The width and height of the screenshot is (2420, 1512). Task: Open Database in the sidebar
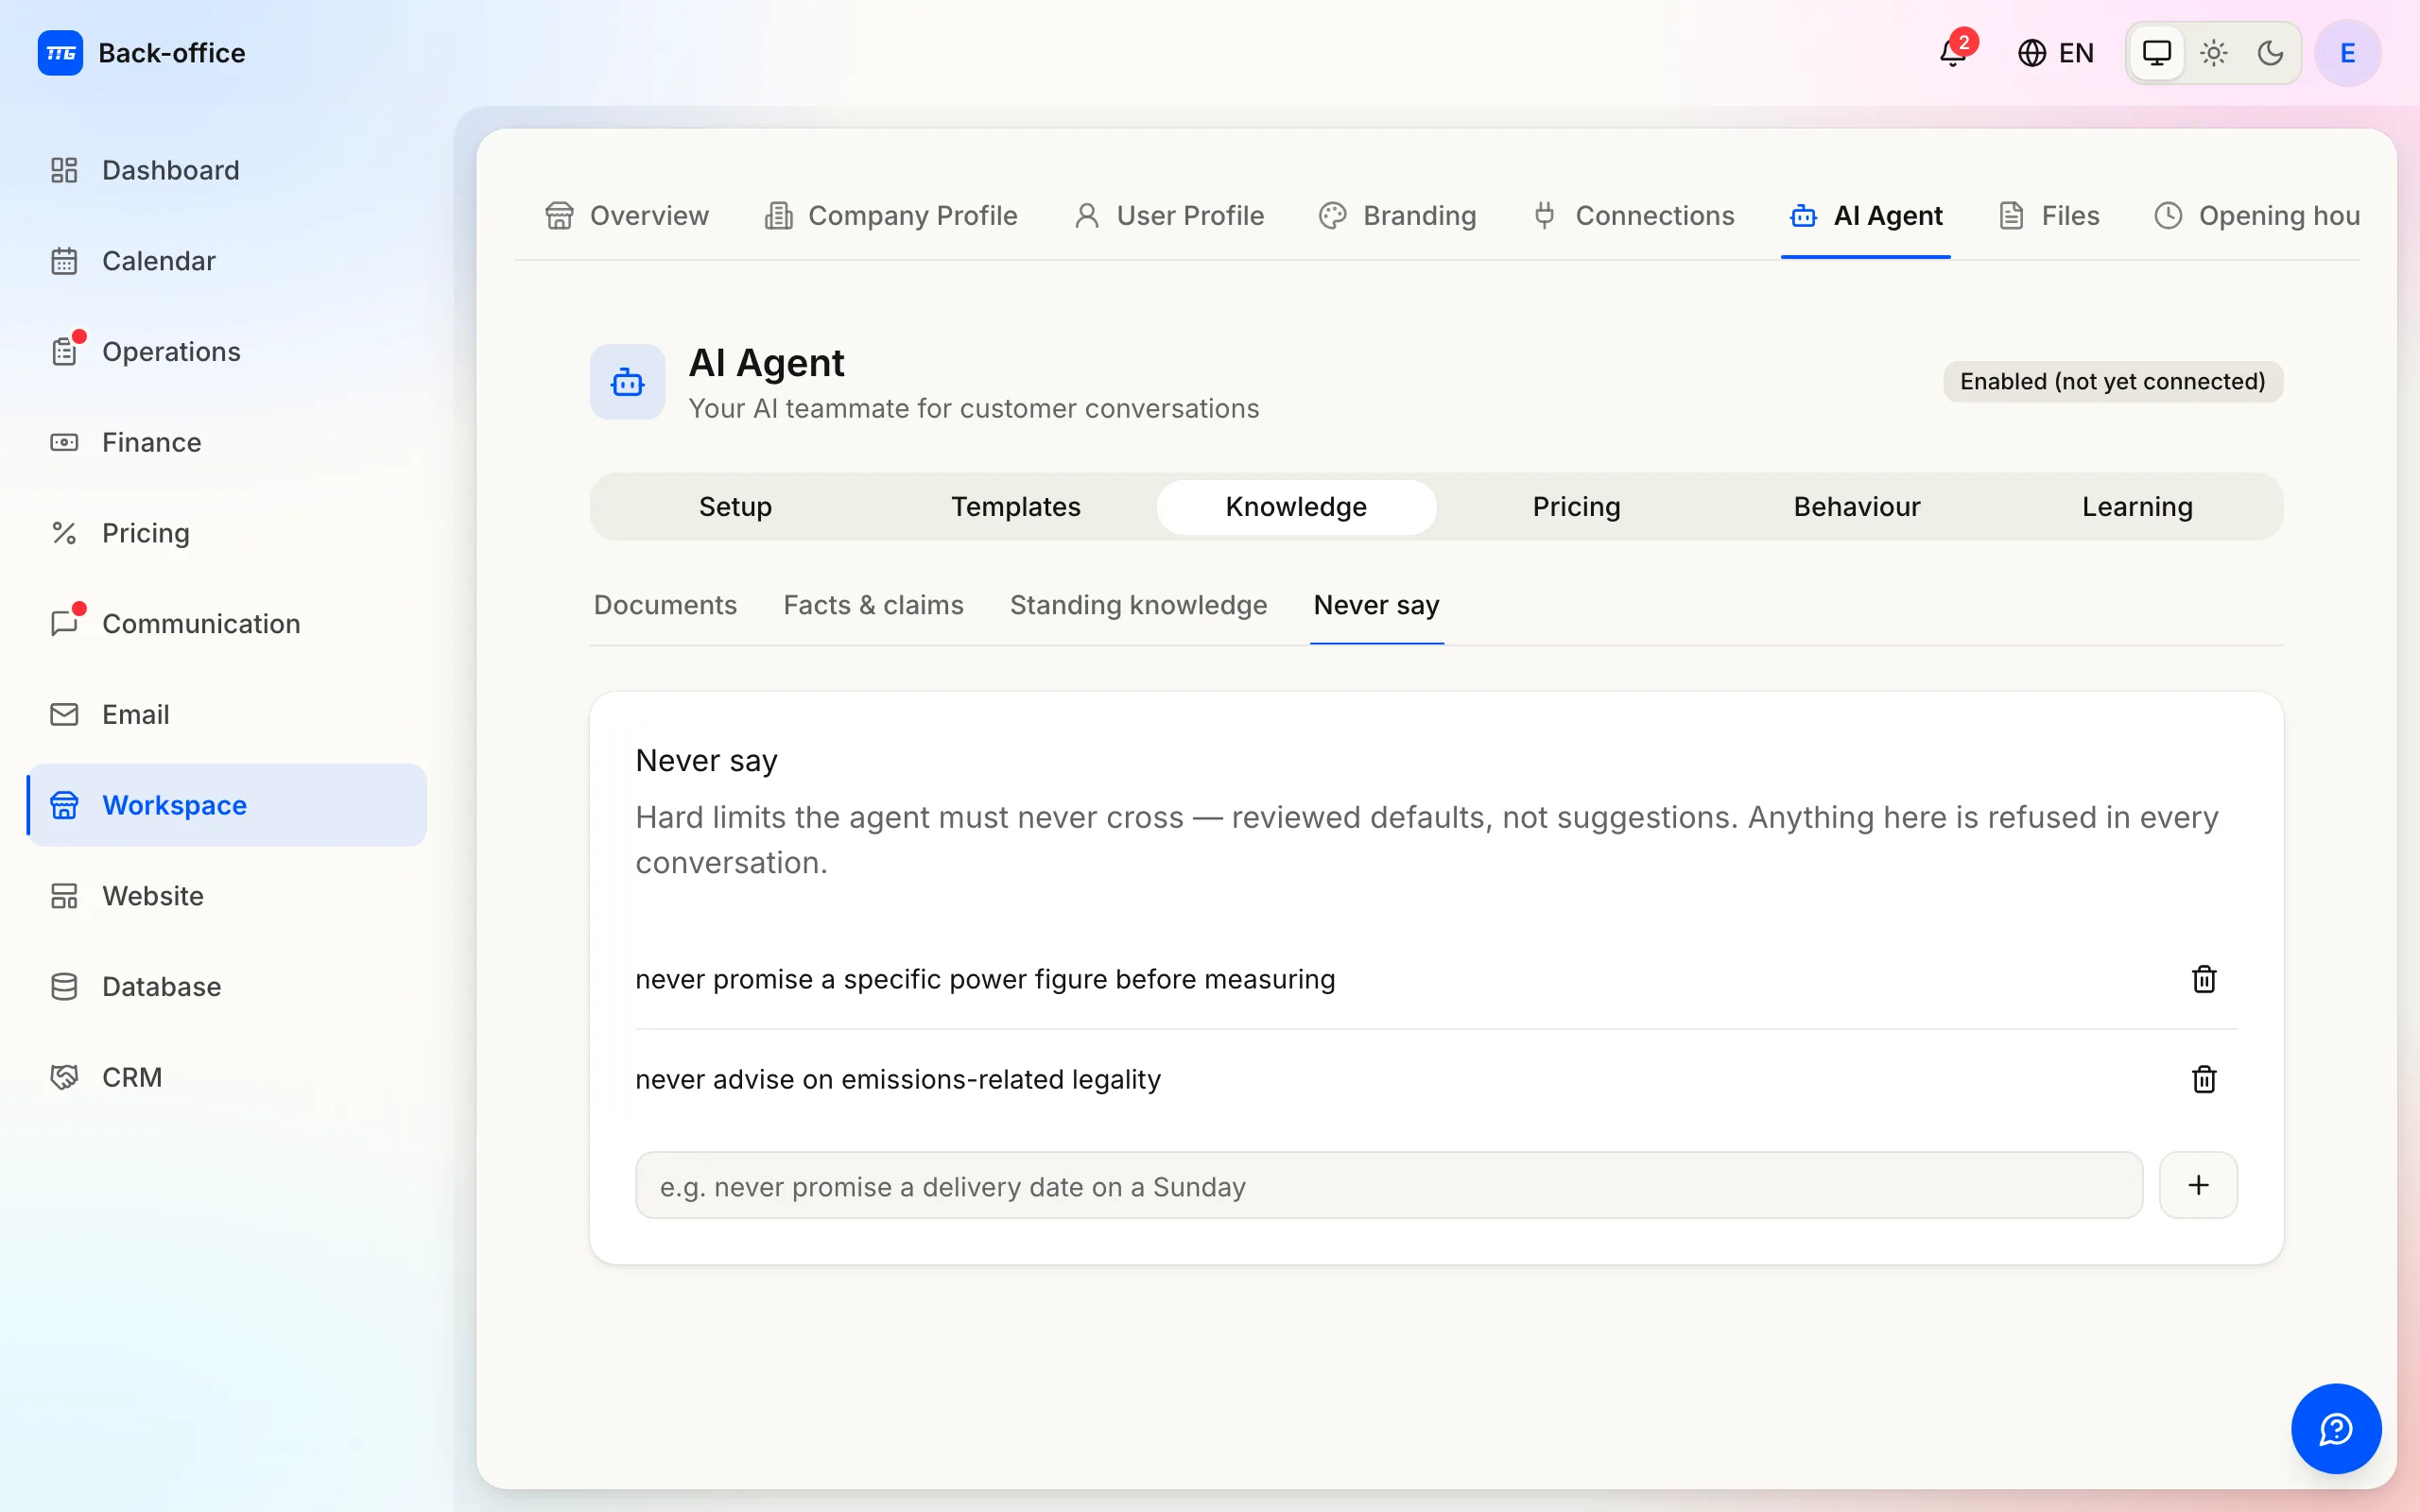pos(227,987)
